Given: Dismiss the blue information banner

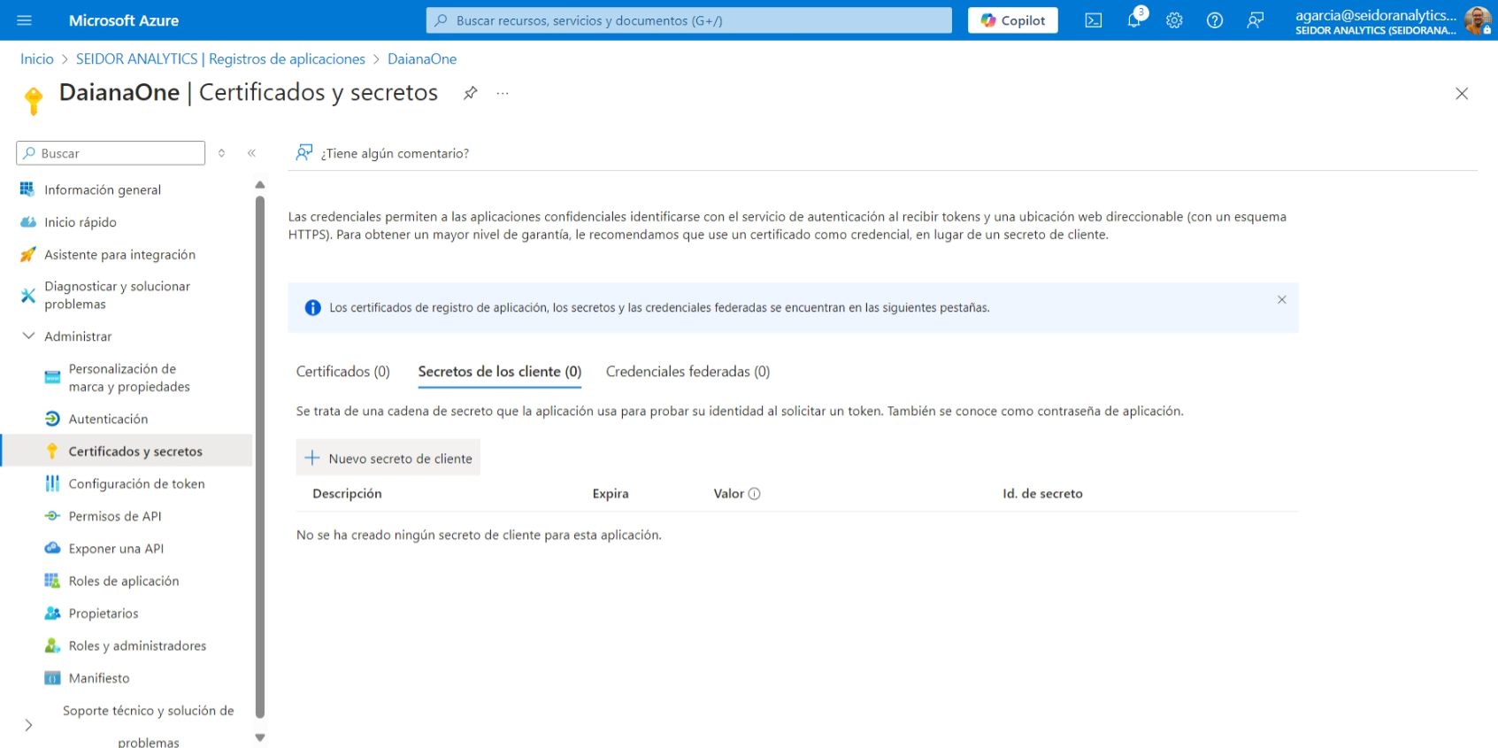Looking at the screenshot, I should pos(1281,300).
